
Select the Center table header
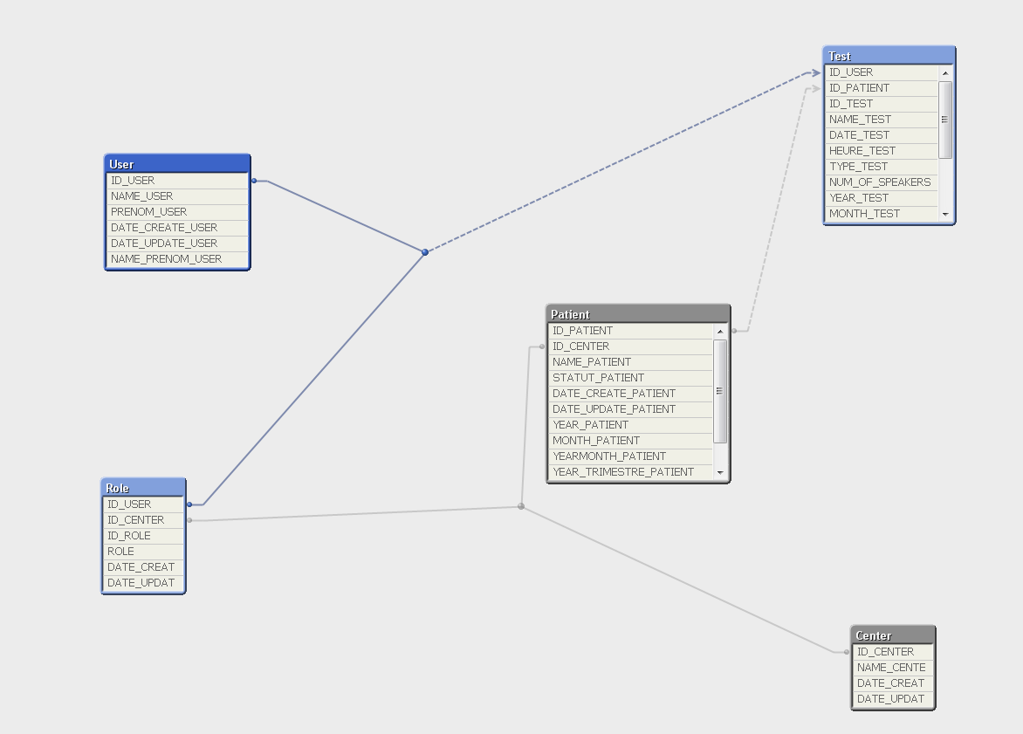pos(893,635)
